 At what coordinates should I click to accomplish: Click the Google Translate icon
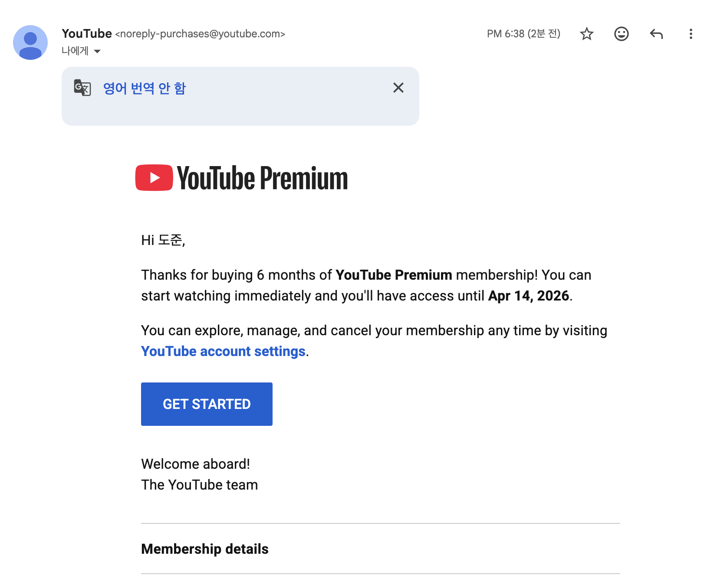pos(82,88)
